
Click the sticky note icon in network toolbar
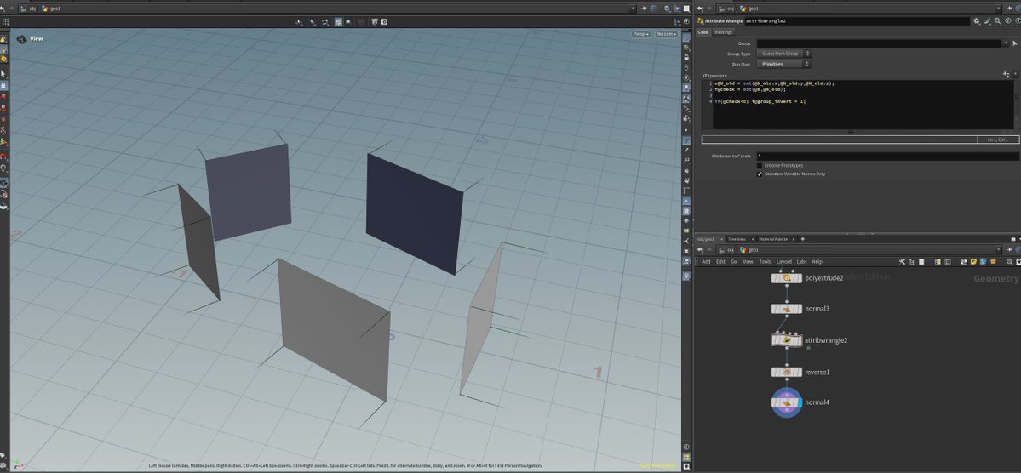point(972,261)
